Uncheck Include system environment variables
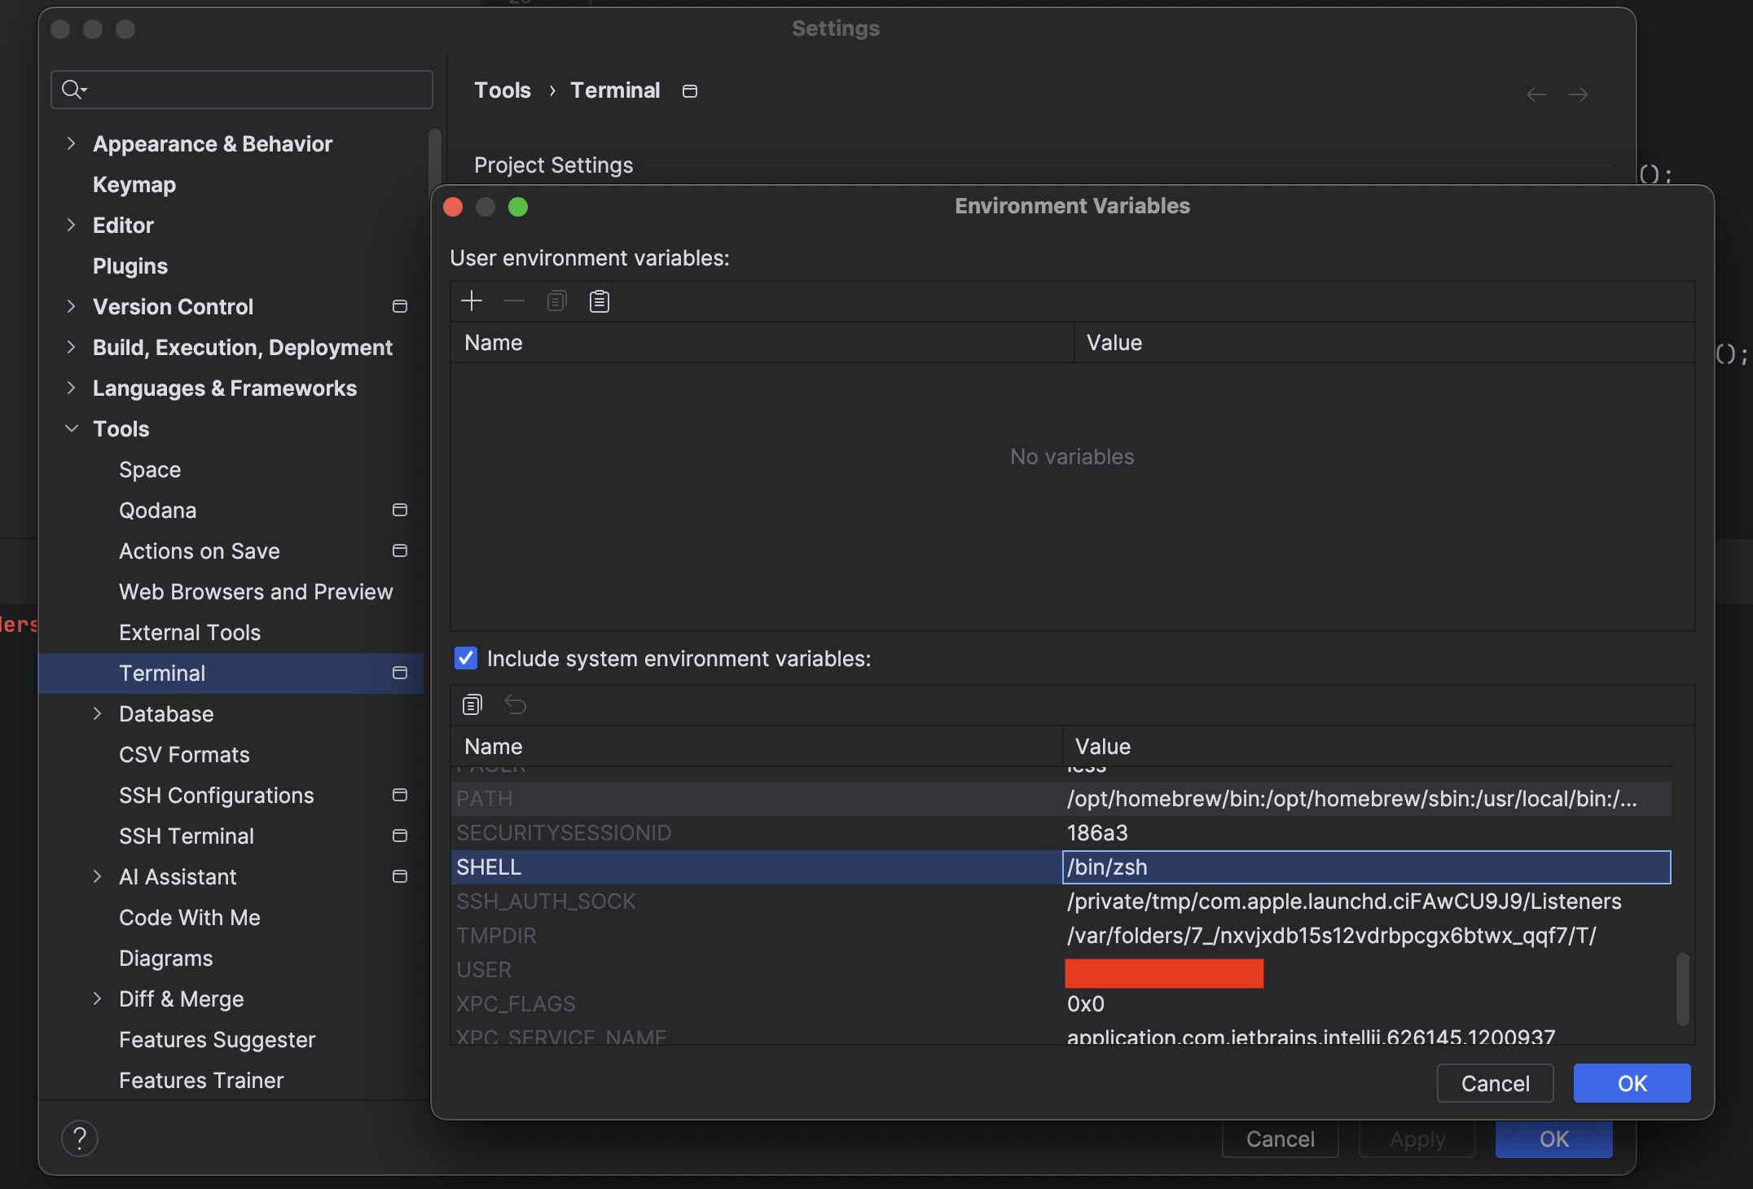Viewport: 1753px width, 1189px height. pos(466,658)
